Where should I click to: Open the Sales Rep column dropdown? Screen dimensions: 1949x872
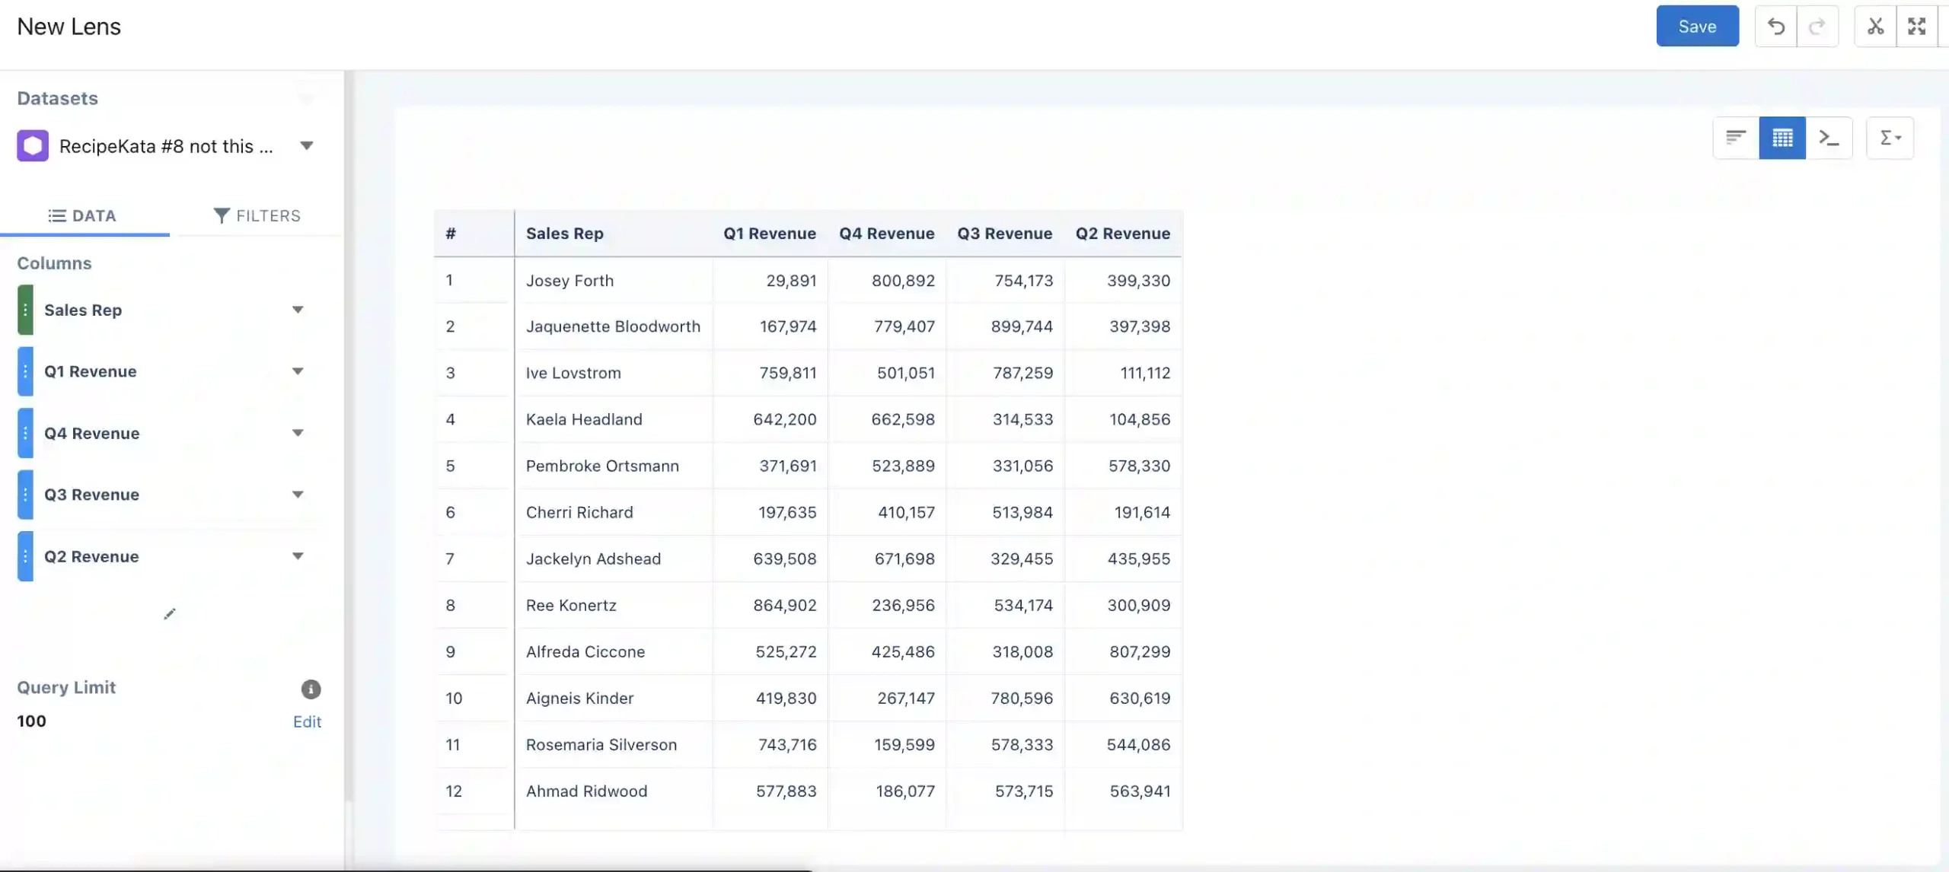click(x=298, y=310)
